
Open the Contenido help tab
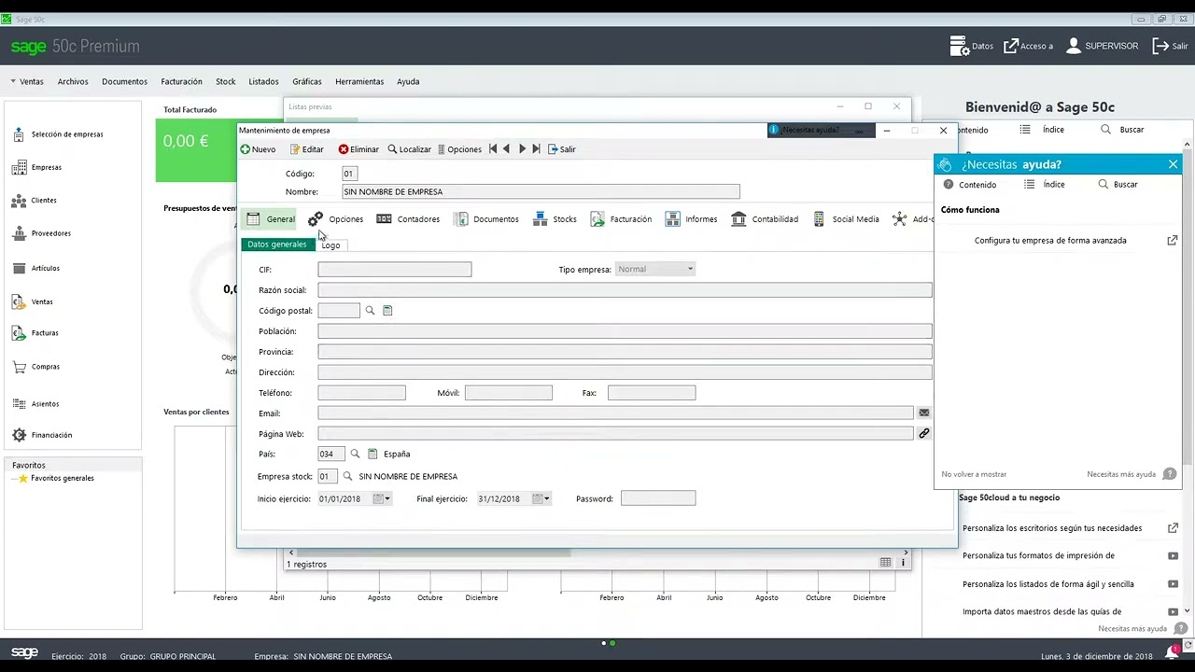[x=970, y=185]
